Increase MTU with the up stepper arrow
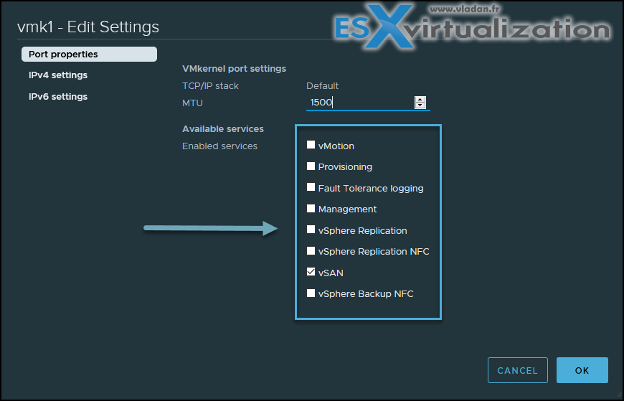Screen dimensions: 624x401 [420, 100]
